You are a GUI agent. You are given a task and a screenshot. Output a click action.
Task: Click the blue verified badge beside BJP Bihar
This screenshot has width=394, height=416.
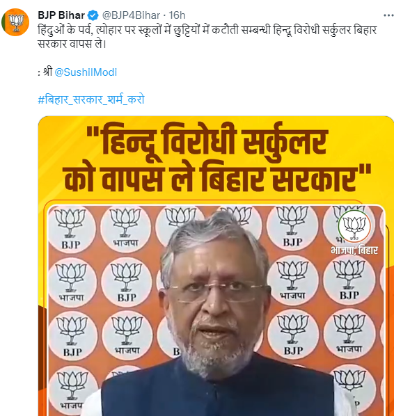[x=93, y=15]
